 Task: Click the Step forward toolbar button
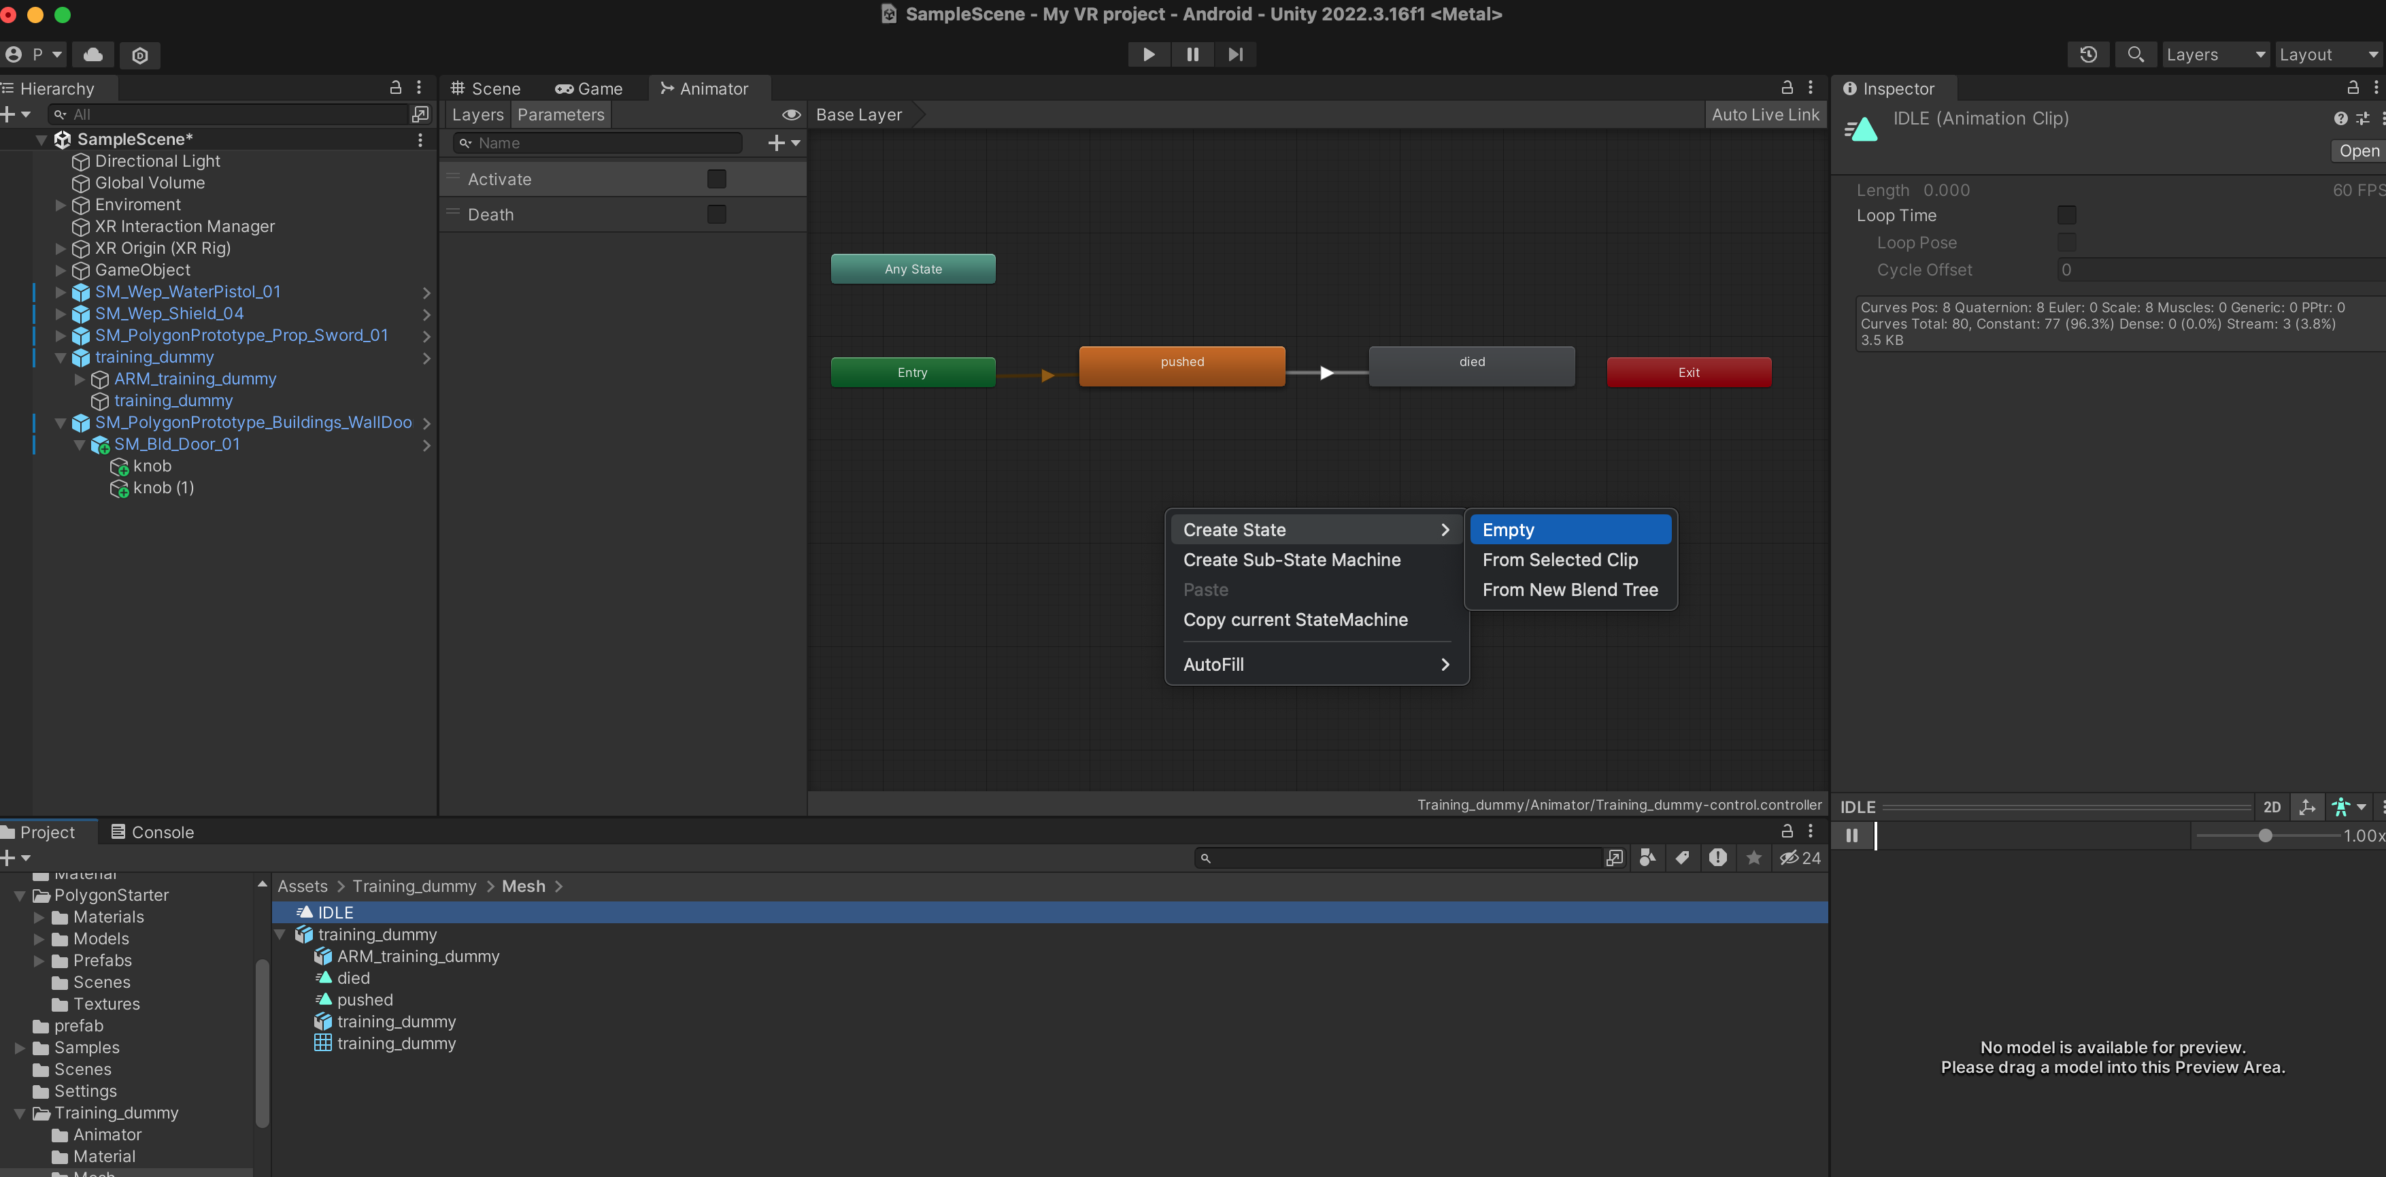[x=1236, y=54]
